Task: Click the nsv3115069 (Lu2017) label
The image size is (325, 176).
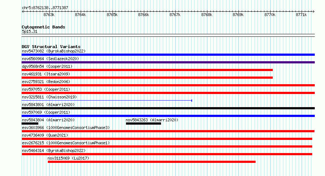Action: tap(68, 158)
